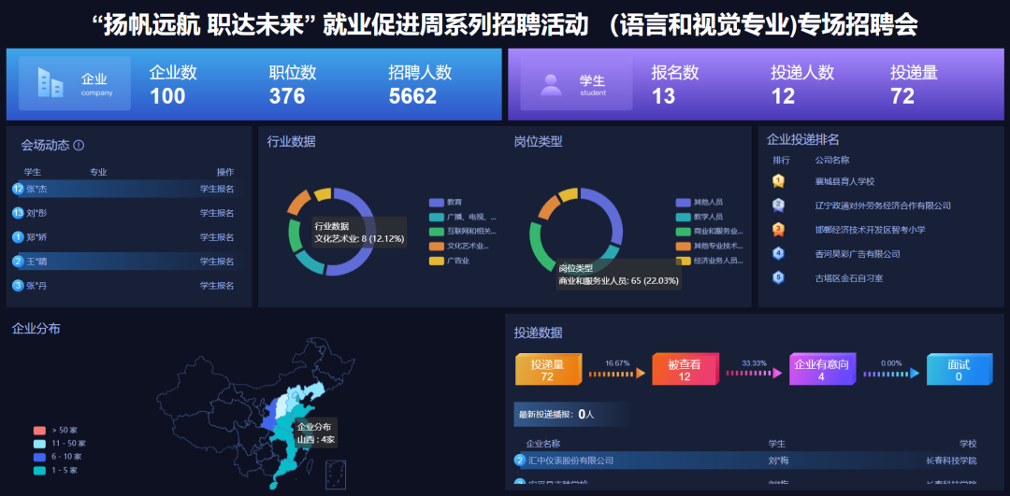This screenshot has height=496, width=1010.
Task: Select the 面试 funnel stage
Action: [959, 370]
